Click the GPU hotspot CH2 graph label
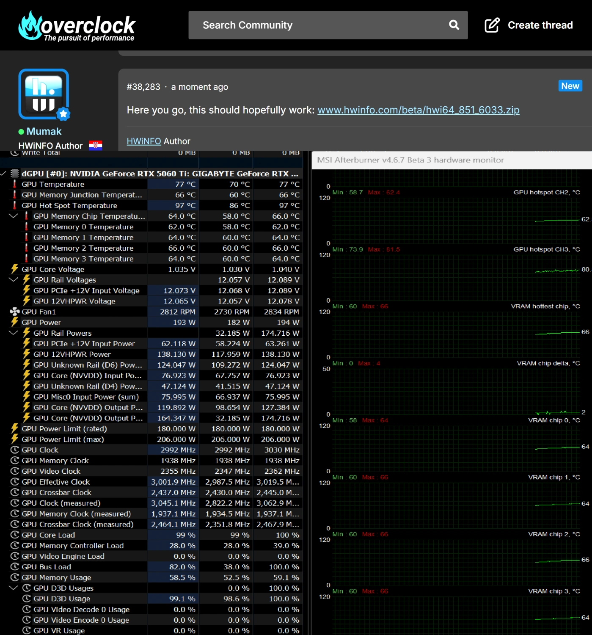 547,192
